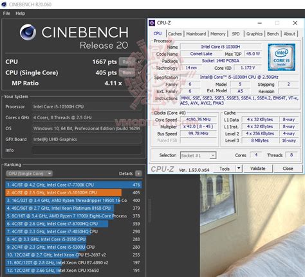The width and height of the screenshot is (305, 277).
Task: Click the Max TDP value 45.0 W
Action: tap(253, 54)
